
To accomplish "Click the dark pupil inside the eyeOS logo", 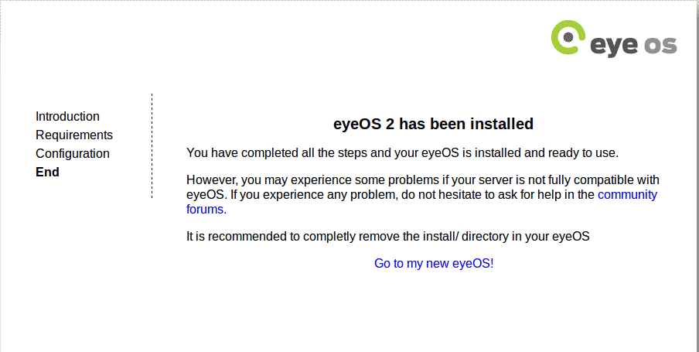I will (568, 37).
